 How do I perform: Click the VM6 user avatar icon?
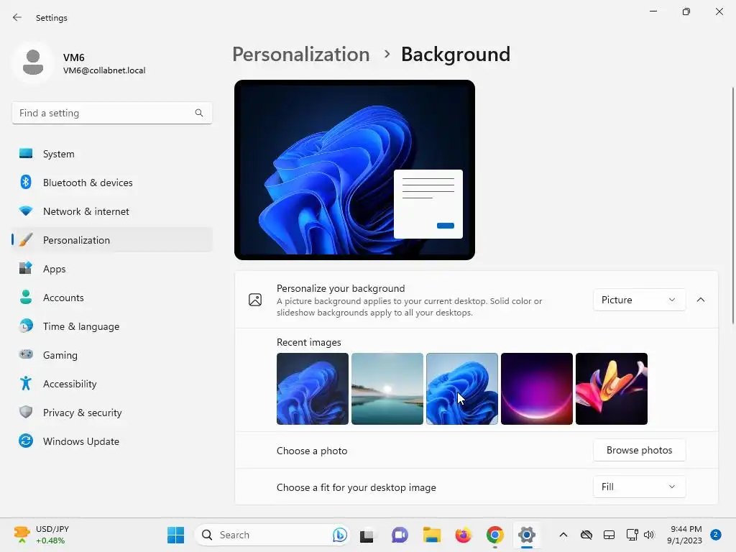point(33,63)
